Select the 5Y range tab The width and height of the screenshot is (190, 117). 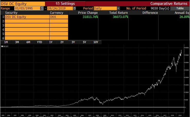84,42
